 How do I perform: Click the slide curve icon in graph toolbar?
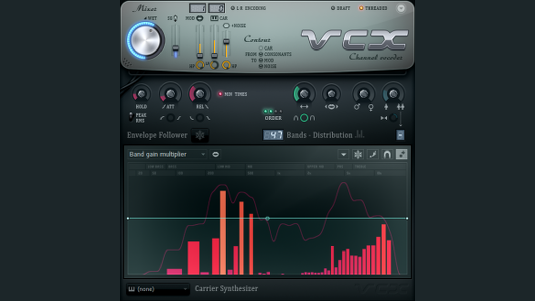372,154
